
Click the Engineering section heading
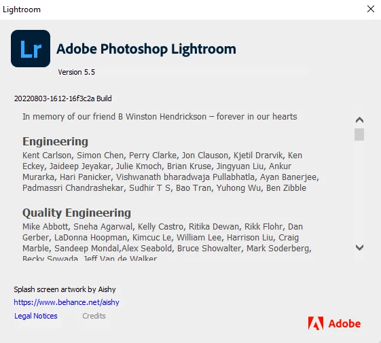55,141
